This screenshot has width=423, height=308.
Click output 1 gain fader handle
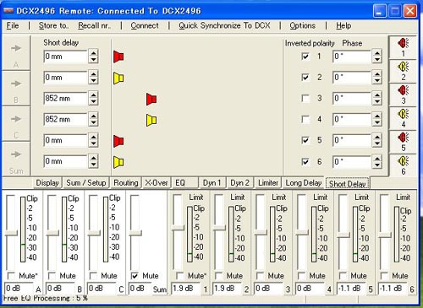pos(178,227)
